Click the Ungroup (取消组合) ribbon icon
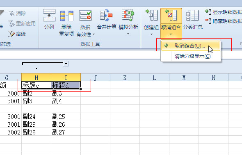This screenshot has width=242, height=155. point(171,15)
